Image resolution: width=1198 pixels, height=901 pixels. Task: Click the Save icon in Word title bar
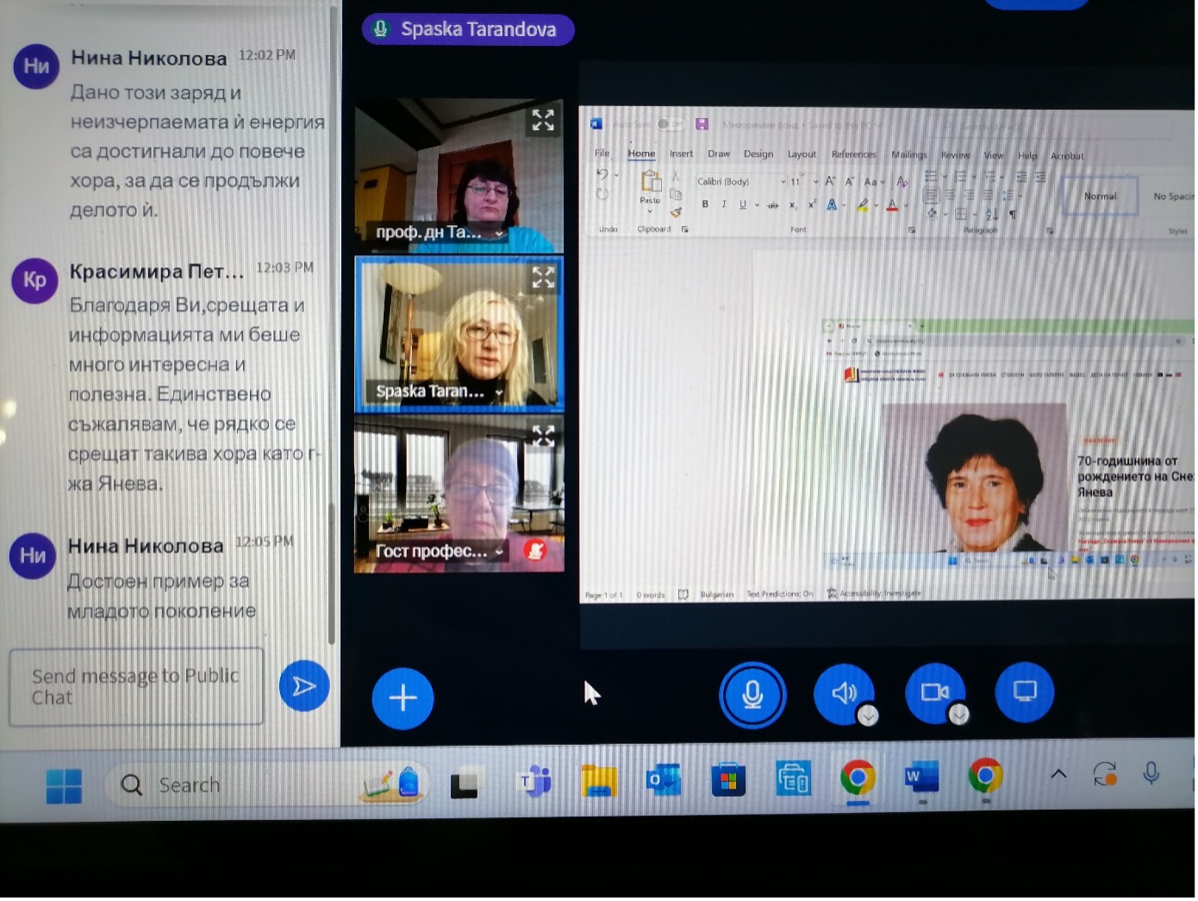pyautogui.click(x=702, y=124)
